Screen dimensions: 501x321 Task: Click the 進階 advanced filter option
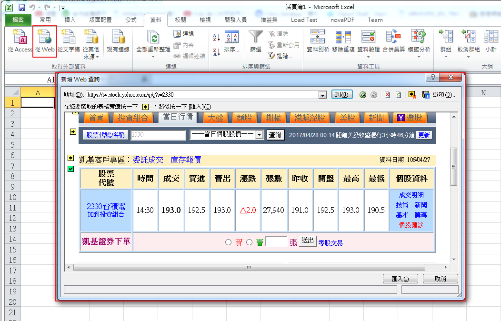(x=280, y=56)
